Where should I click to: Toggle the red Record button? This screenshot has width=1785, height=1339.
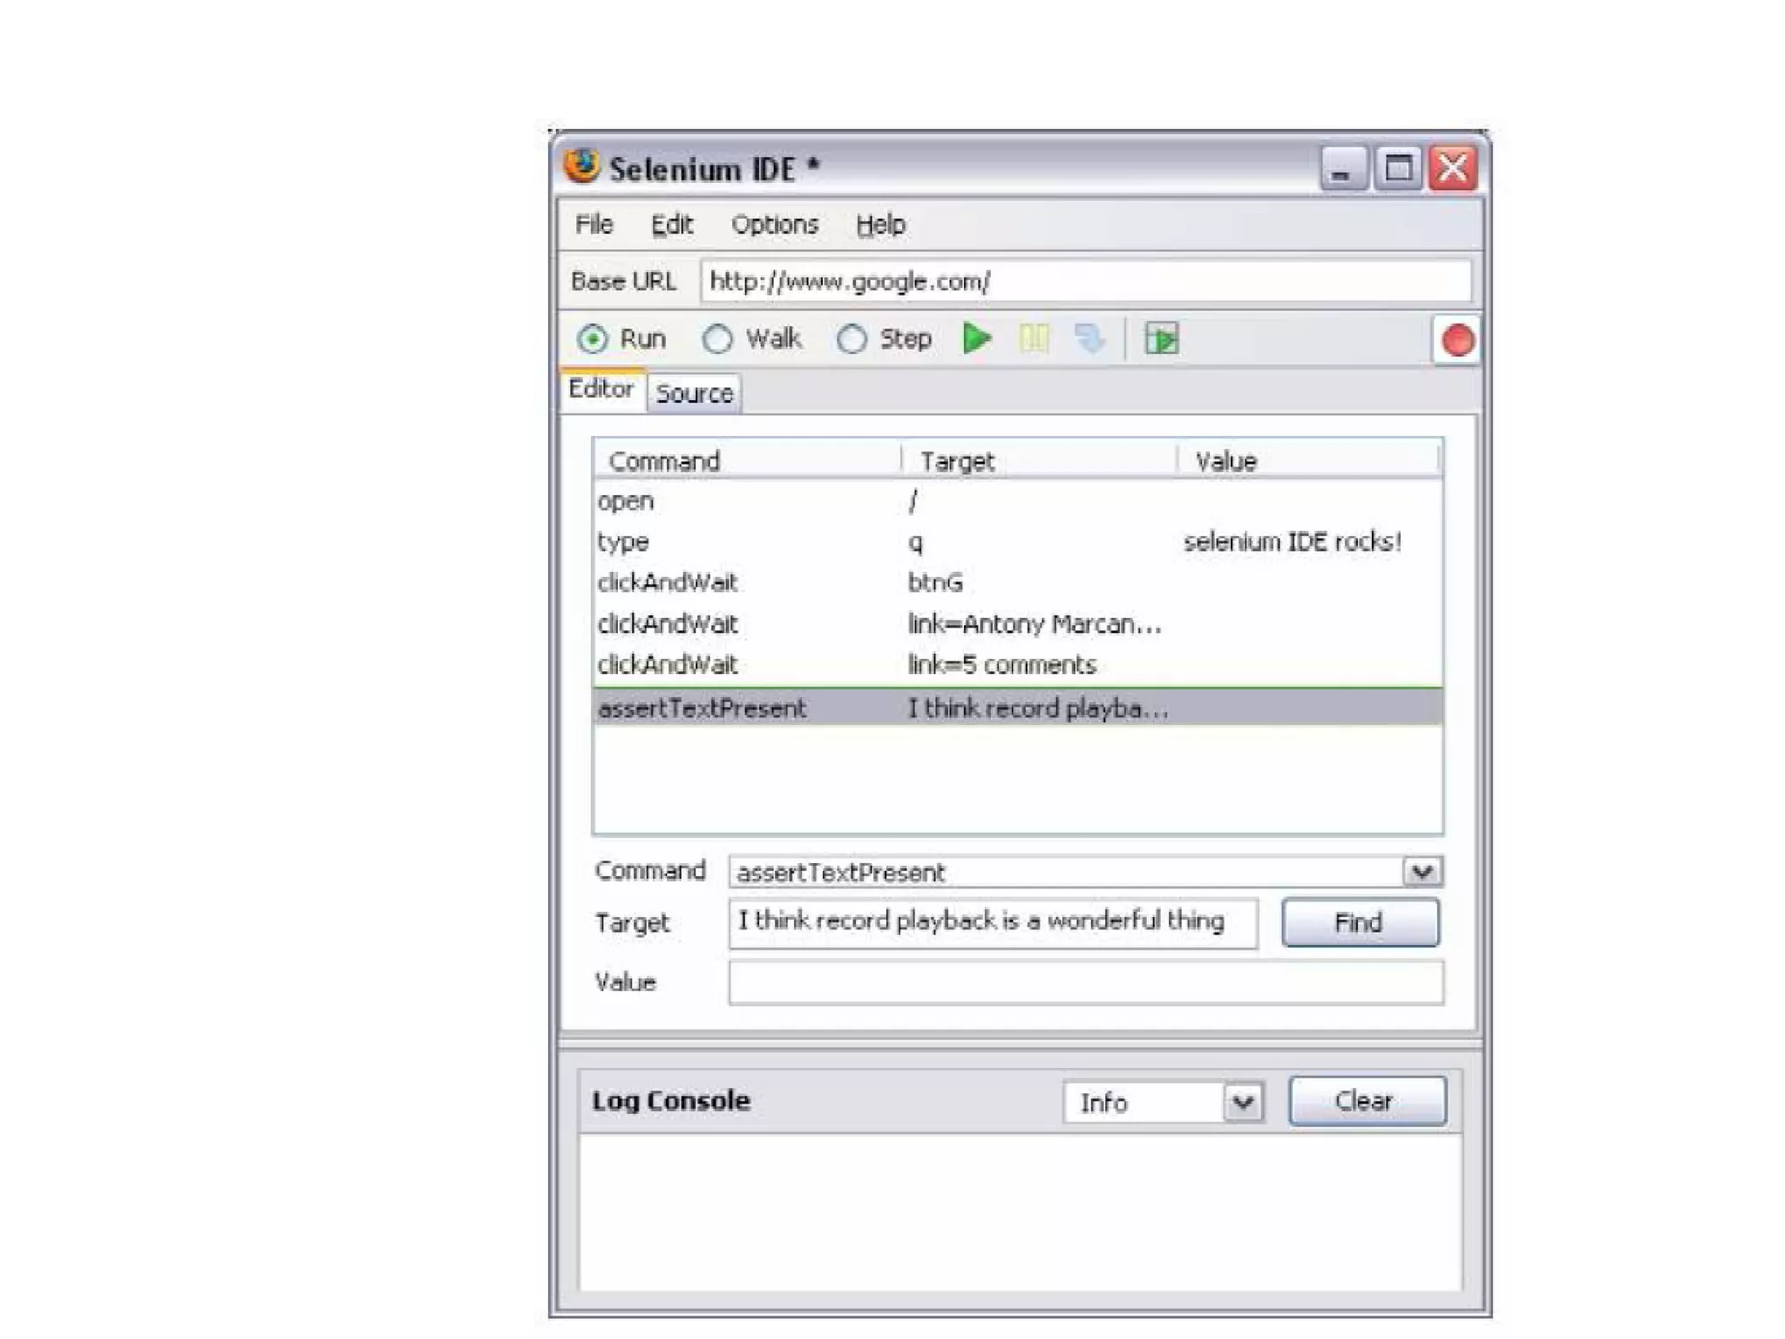tap(1457, 340)
